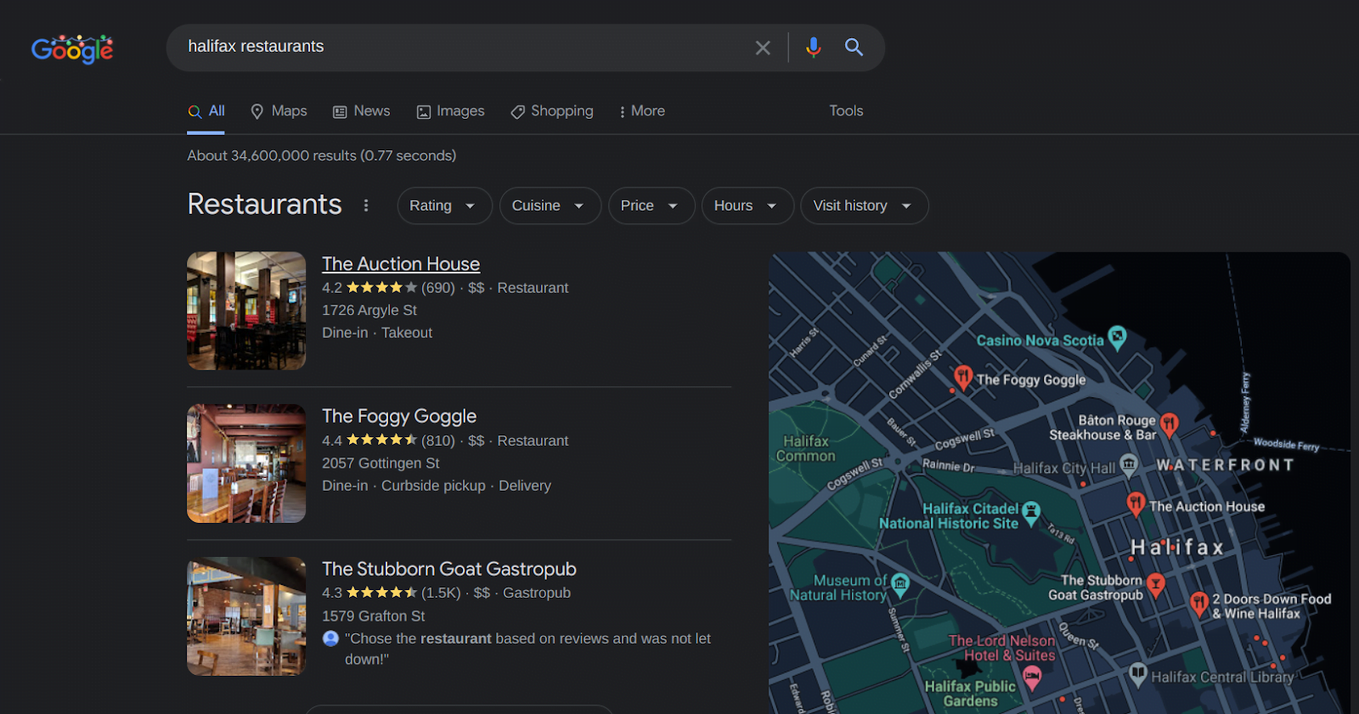Expand the Price filter dropdown
The height and width of the screenshot is (714, 1359).
[651, 205]
